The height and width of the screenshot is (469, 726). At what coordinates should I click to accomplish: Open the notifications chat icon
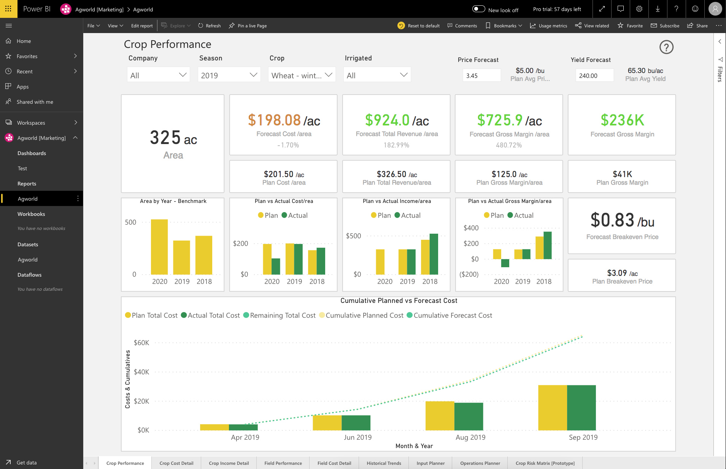[x=621, y=9]
